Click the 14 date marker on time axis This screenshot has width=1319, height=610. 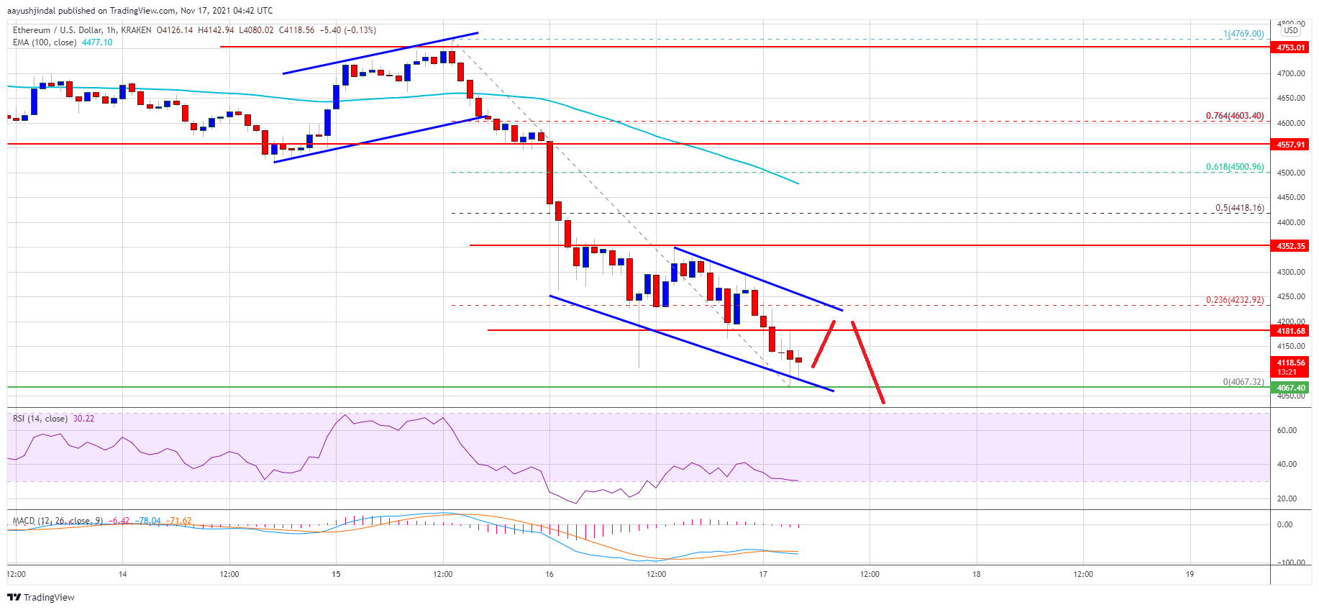coord(123,574)
